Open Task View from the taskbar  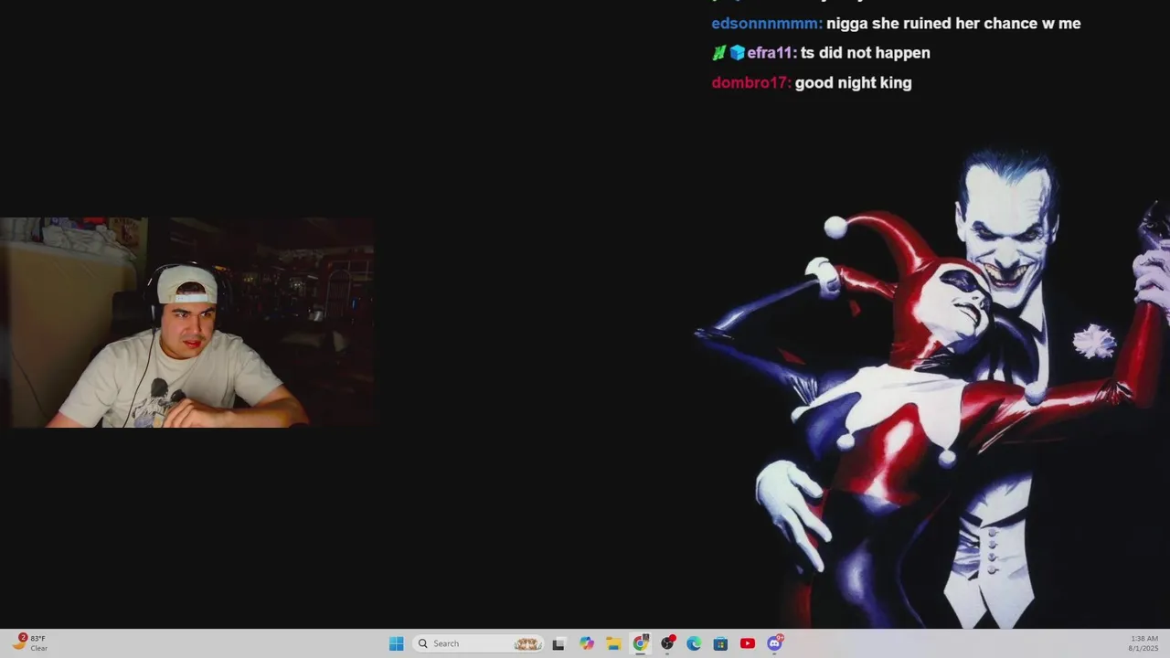pyautogui.click(x=558, y=643)
